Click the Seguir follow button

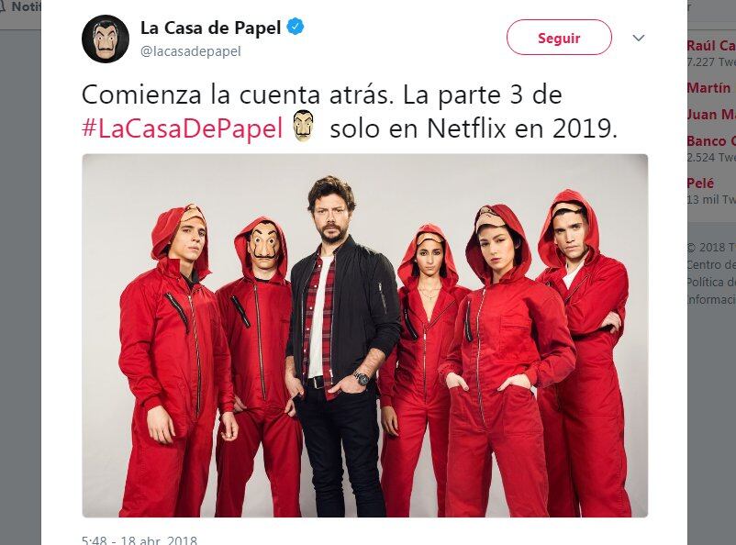pyautogui.click(x=559, y=38)
